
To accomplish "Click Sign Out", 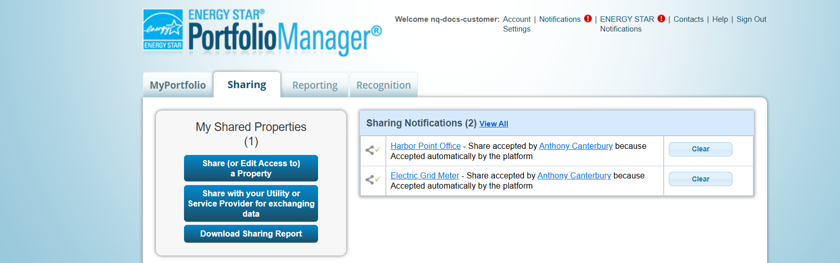I will pyautogui.click(x=751, y=19).
